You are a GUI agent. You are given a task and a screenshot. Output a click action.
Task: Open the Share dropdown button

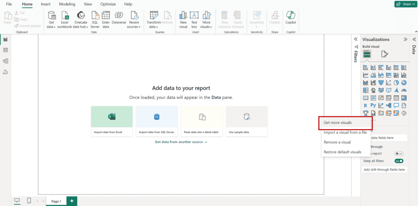pos(405,4)
